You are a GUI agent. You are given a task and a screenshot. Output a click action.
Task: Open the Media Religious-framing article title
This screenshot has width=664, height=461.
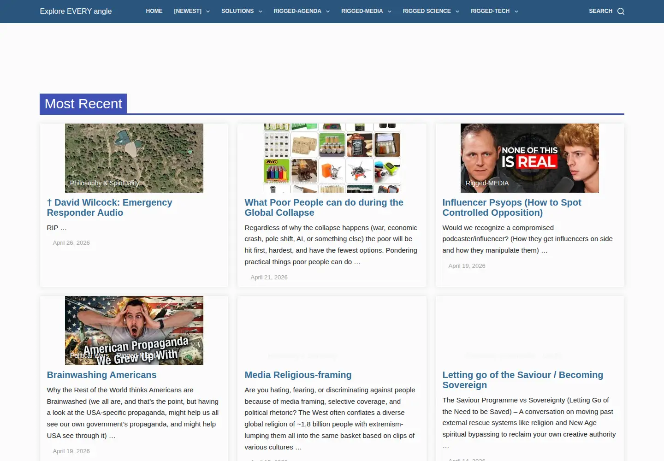(298, 375)
